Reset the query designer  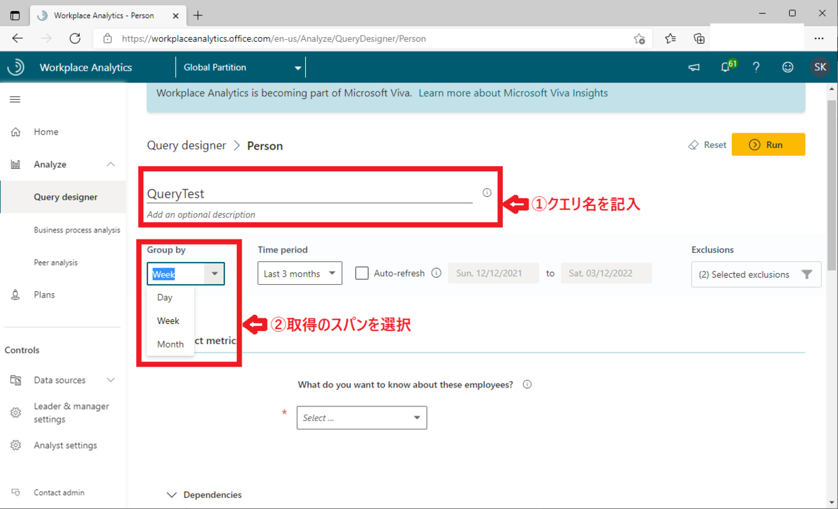pyautogui.click(x=707, y=145)
